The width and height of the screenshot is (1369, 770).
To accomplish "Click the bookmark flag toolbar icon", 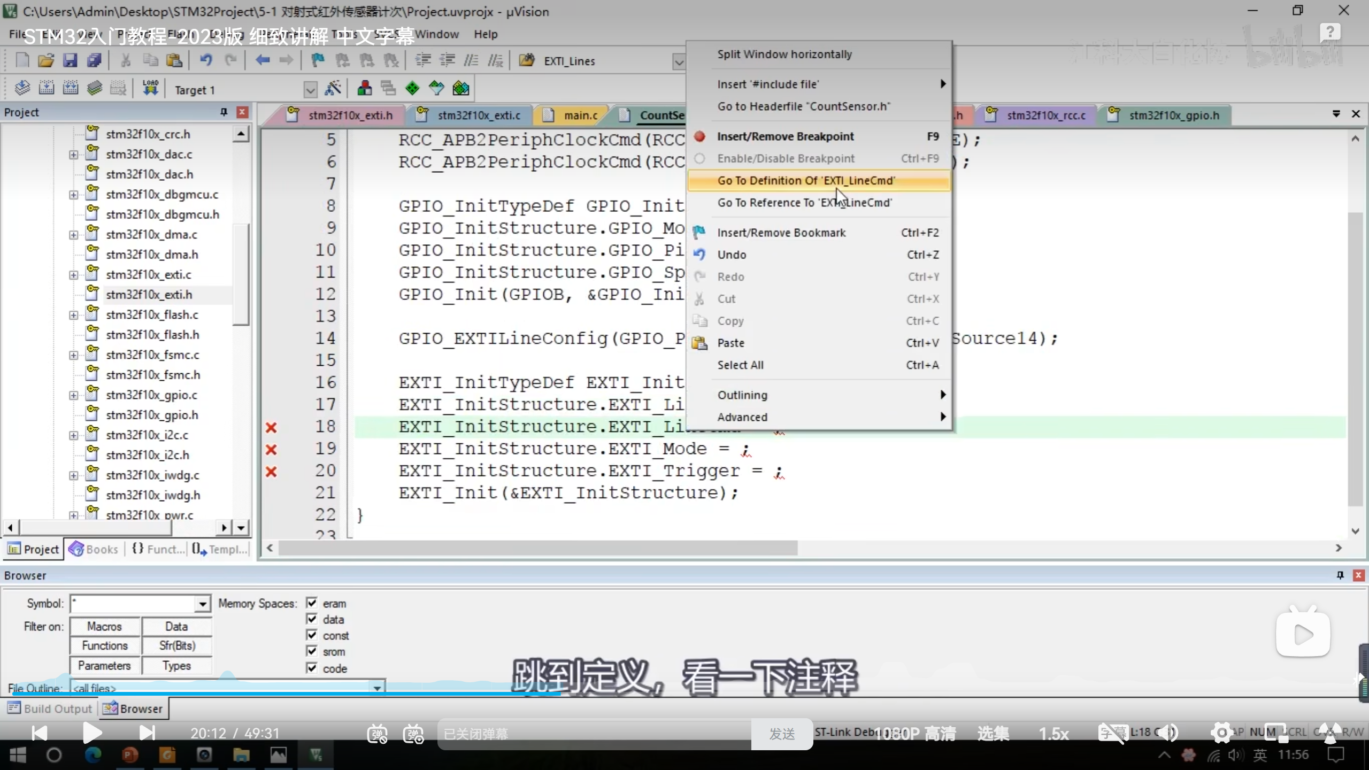I will (x=318, y=60).
